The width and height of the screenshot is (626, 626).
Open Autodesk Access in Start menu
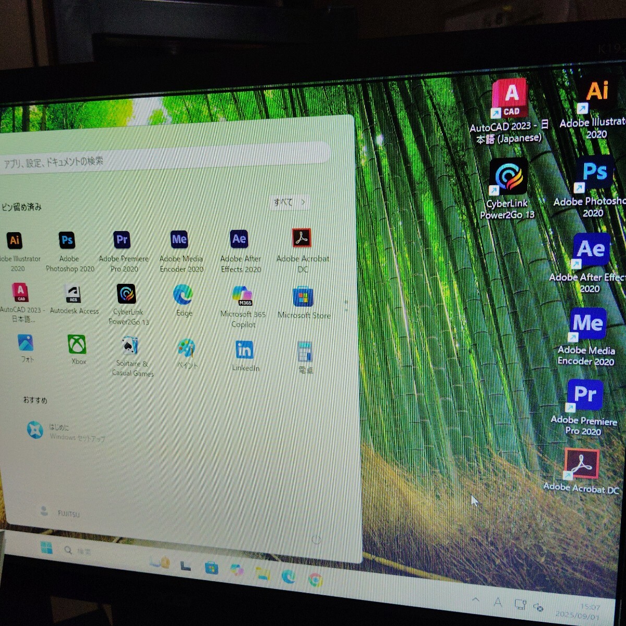74,299
